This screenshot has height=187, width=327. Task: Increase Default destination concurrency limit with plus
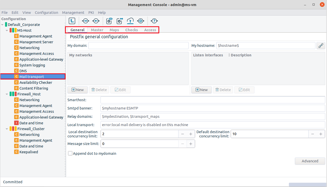click(x=321, y=134)
